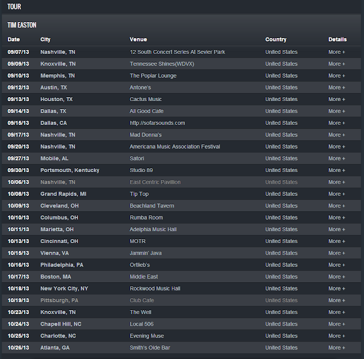Click the TOUR section heading

pyautogui.click(x=14, y=6)
